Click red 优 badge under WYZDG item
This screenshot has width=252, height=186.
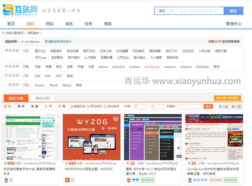coord(67,180)
